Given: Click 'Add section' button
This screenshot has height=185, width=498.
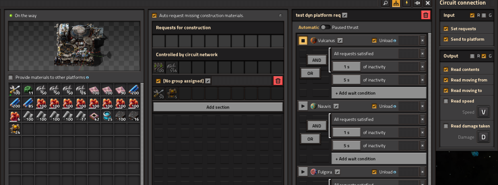Looking at the screenshot, I should coord(218,107).
